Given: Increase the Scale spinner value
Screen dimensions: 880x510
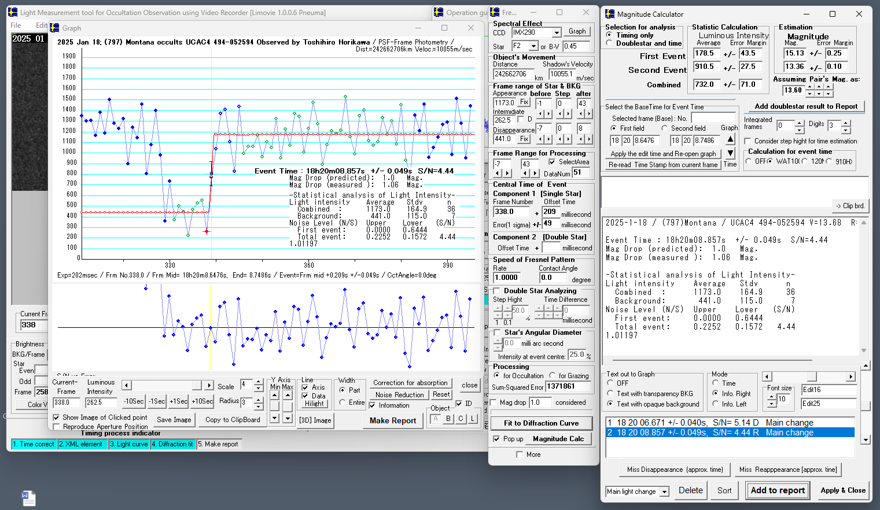Looking at the screenshot, I should pos(259,382).
